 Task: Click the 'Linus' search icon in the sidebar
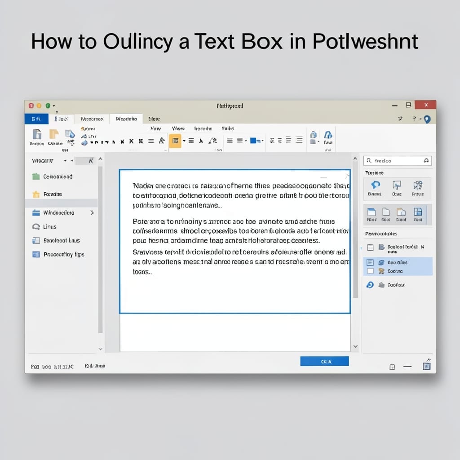click(36, 226)
